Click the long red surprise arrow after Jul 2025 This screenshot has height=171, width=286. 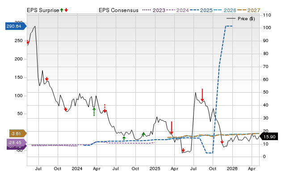click(x=202, y=95)
